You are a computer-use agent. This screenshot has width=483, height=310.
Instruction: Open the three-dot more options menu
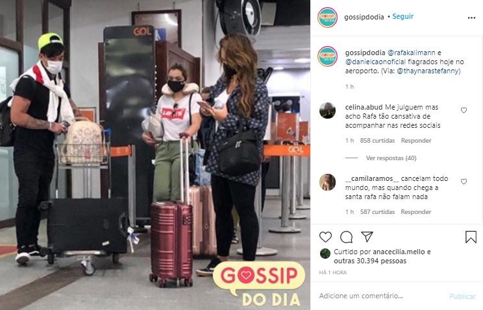coord(471,18)
